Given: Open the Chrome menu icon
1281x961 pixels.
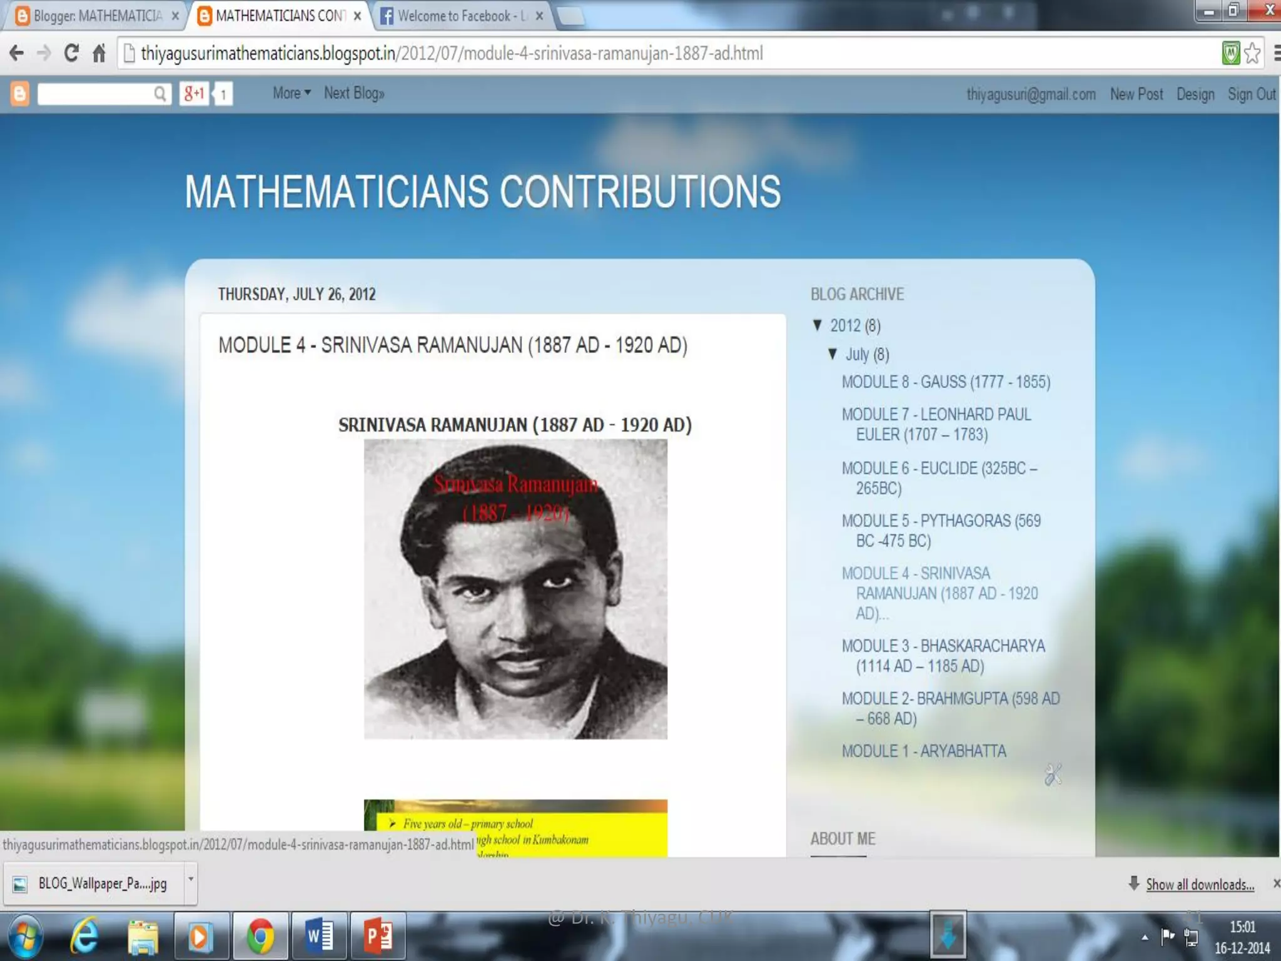Looking at the screenshot, I should [x=1276, y=53].
